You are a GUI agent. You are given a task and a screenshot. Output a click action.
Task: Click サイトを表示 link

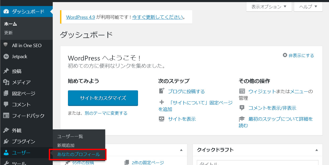coord(182,119)
